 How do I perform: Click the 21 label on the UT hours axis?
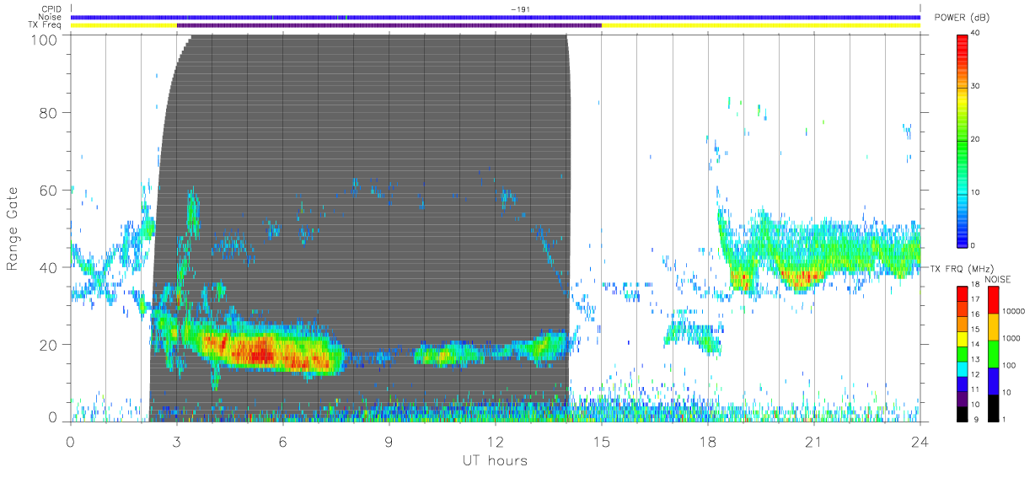click(x=814, y=440)
